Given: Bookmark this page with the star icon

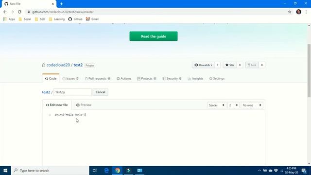Looking at the screenshot, I should coord(290,12).
